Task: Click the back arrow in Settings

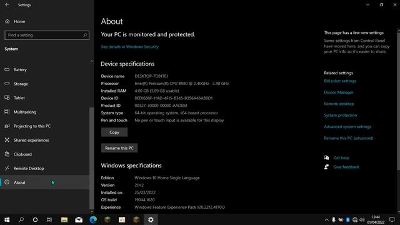Action: [x=7, y=5]
